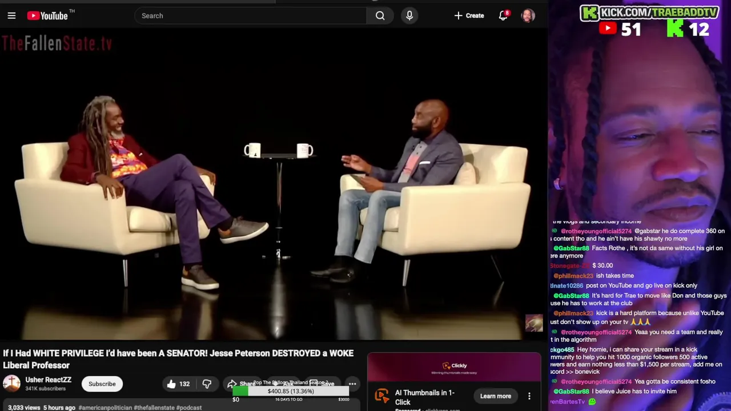
Task: Open the notifications bell
Action: 503,16
